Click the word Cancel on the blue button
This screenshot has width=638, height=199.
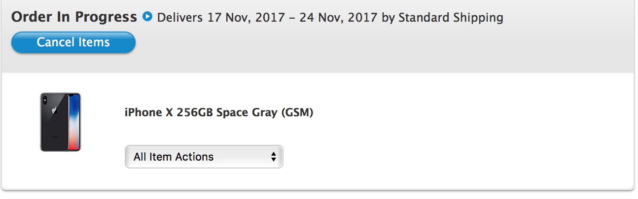point(55,42)
